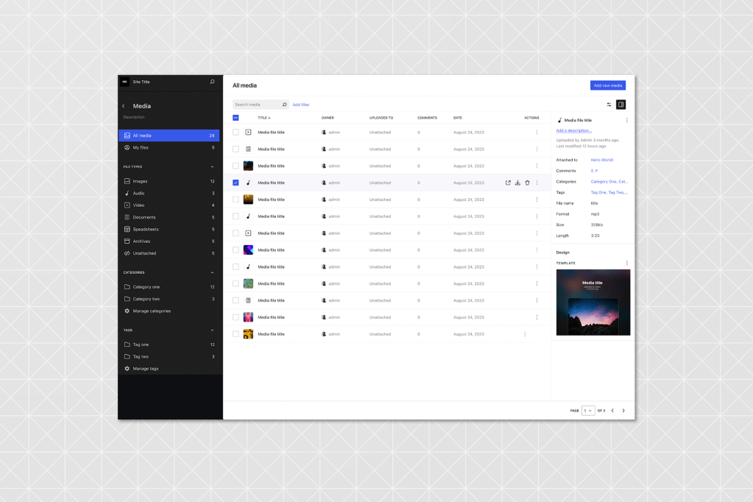Filter by Images file type
The image size is (753, 502).
[x=169, y=181]
